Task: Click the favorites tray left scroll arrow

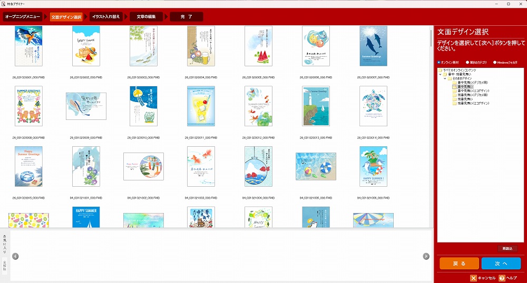Action: [15, 256]
